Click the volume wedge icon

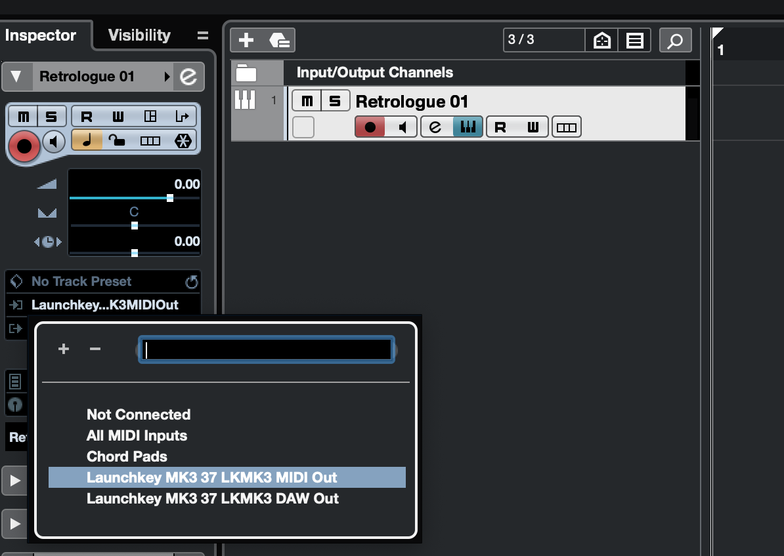pos(47,184)
